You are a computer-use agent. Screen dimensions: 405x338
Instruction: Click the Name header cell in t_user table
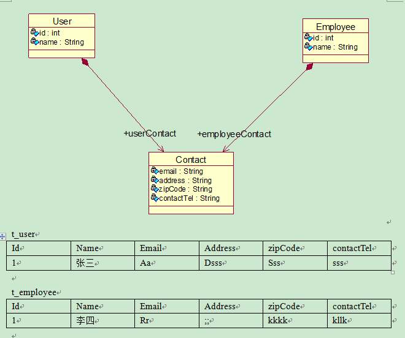pos(103,248)
